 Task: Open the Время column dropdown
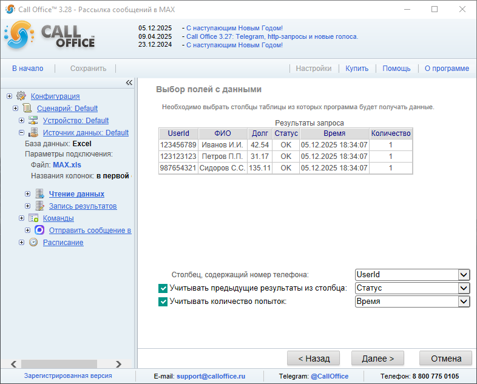pos(464,301)
